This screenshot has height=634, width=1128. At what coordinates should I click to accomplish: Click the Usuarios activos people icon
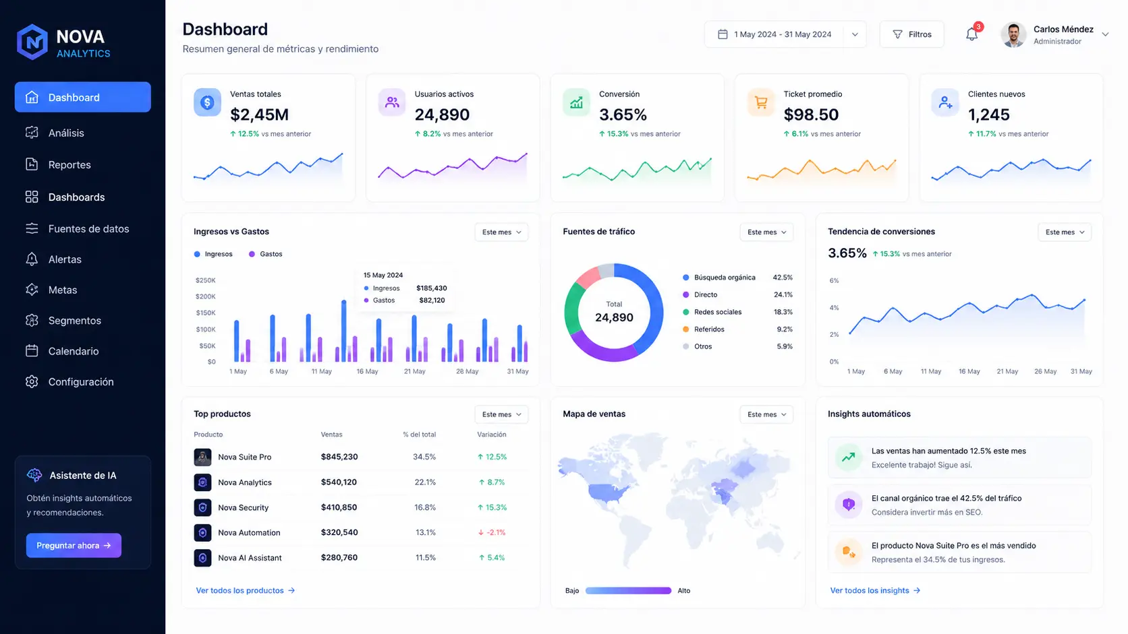[392, 102]
